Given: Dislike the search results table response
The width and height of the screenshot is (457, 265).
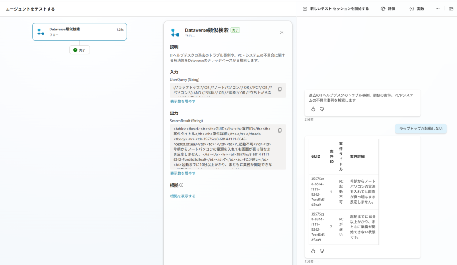Looking at the screenshot, I should click(x=321, y=251).
